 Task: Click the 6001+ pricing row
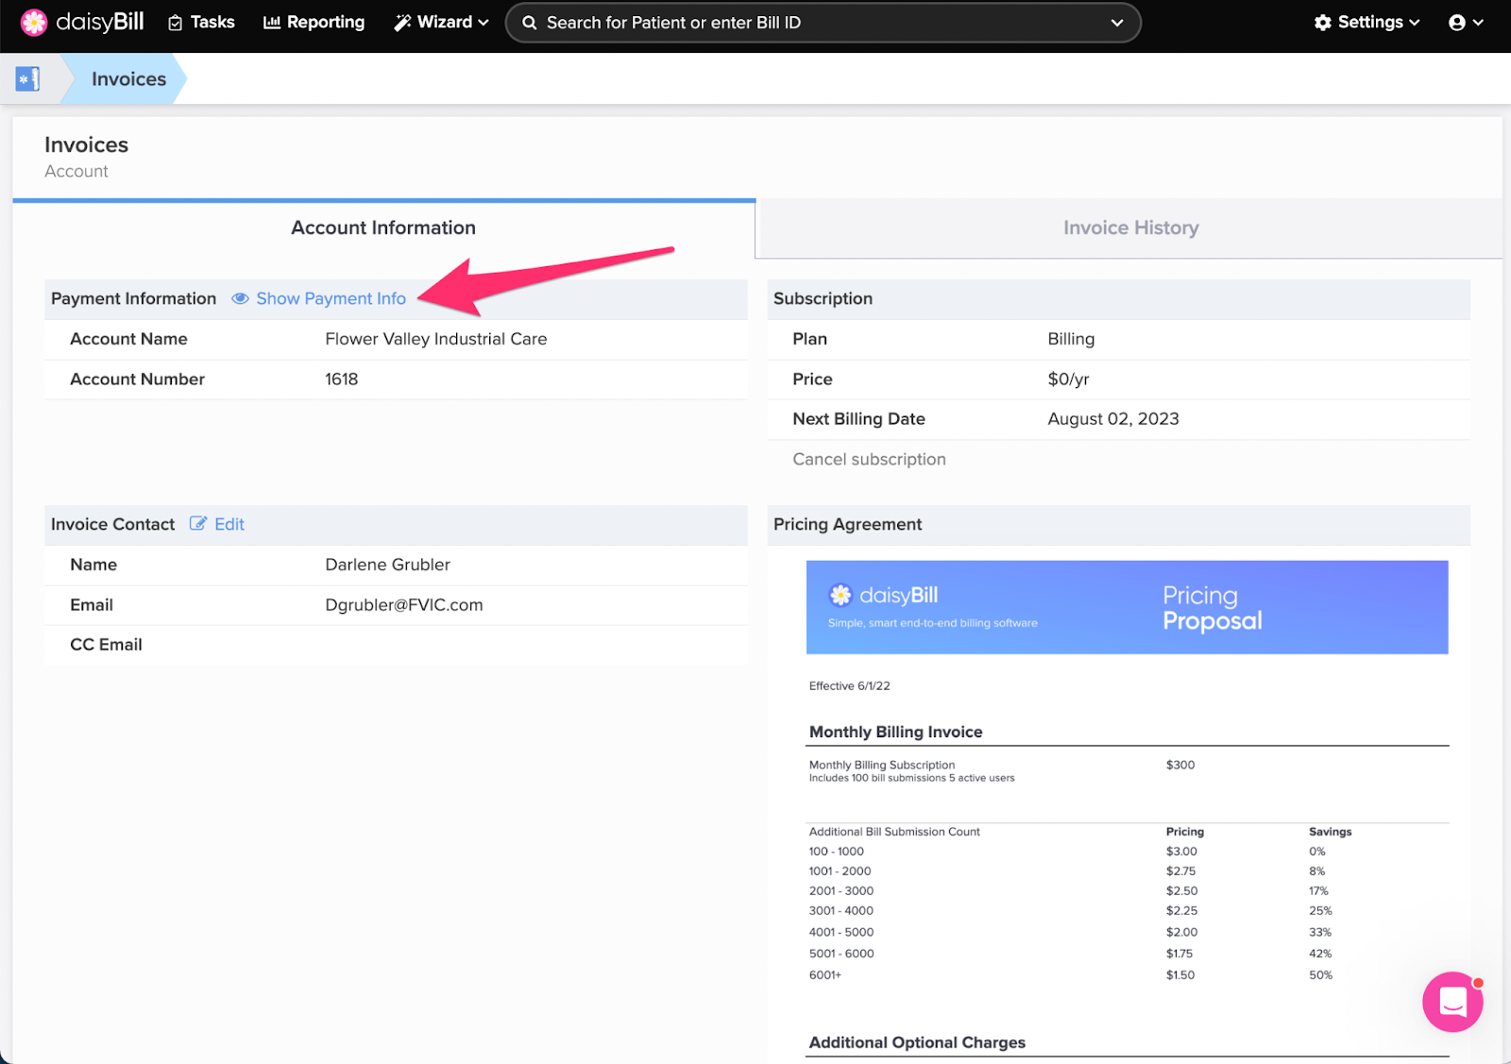[1127, 975]
